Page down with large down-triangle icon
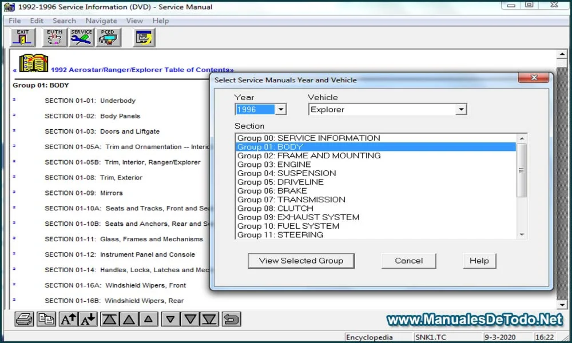The height and width of the screenshot is (343, 572). (190, 320)
